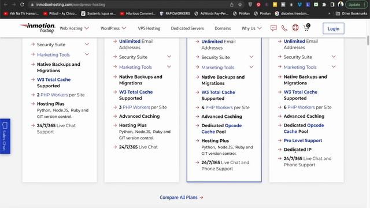Open InMotion live chat speech-bubble icon
The image size is (370, 208).
273,28
